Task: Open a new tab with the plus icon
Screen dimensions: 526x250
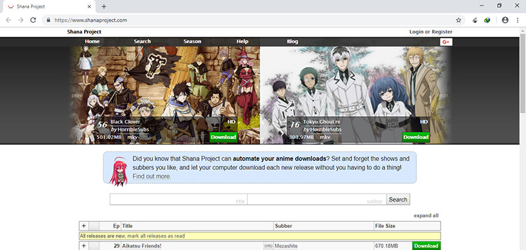Action: 104,7
